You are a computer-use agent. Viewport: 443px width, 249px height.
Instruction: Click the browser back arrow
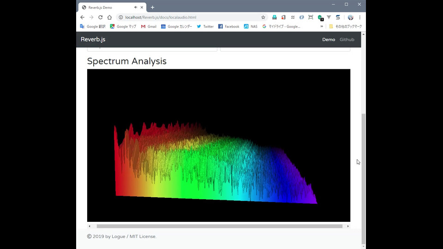82,18
